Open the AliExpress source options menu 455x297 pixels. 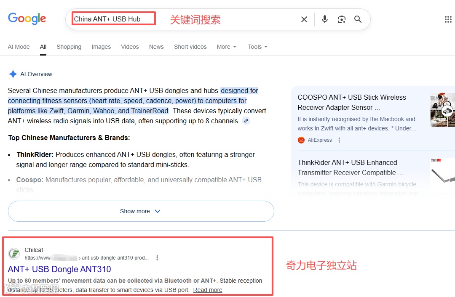(x=339, y=140)
